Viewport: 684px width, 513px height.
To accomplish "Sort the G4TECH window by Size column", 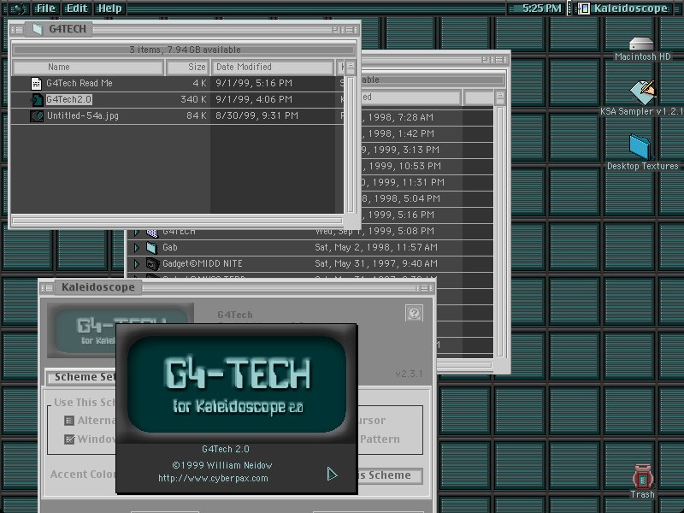I will tap(188, 68).
